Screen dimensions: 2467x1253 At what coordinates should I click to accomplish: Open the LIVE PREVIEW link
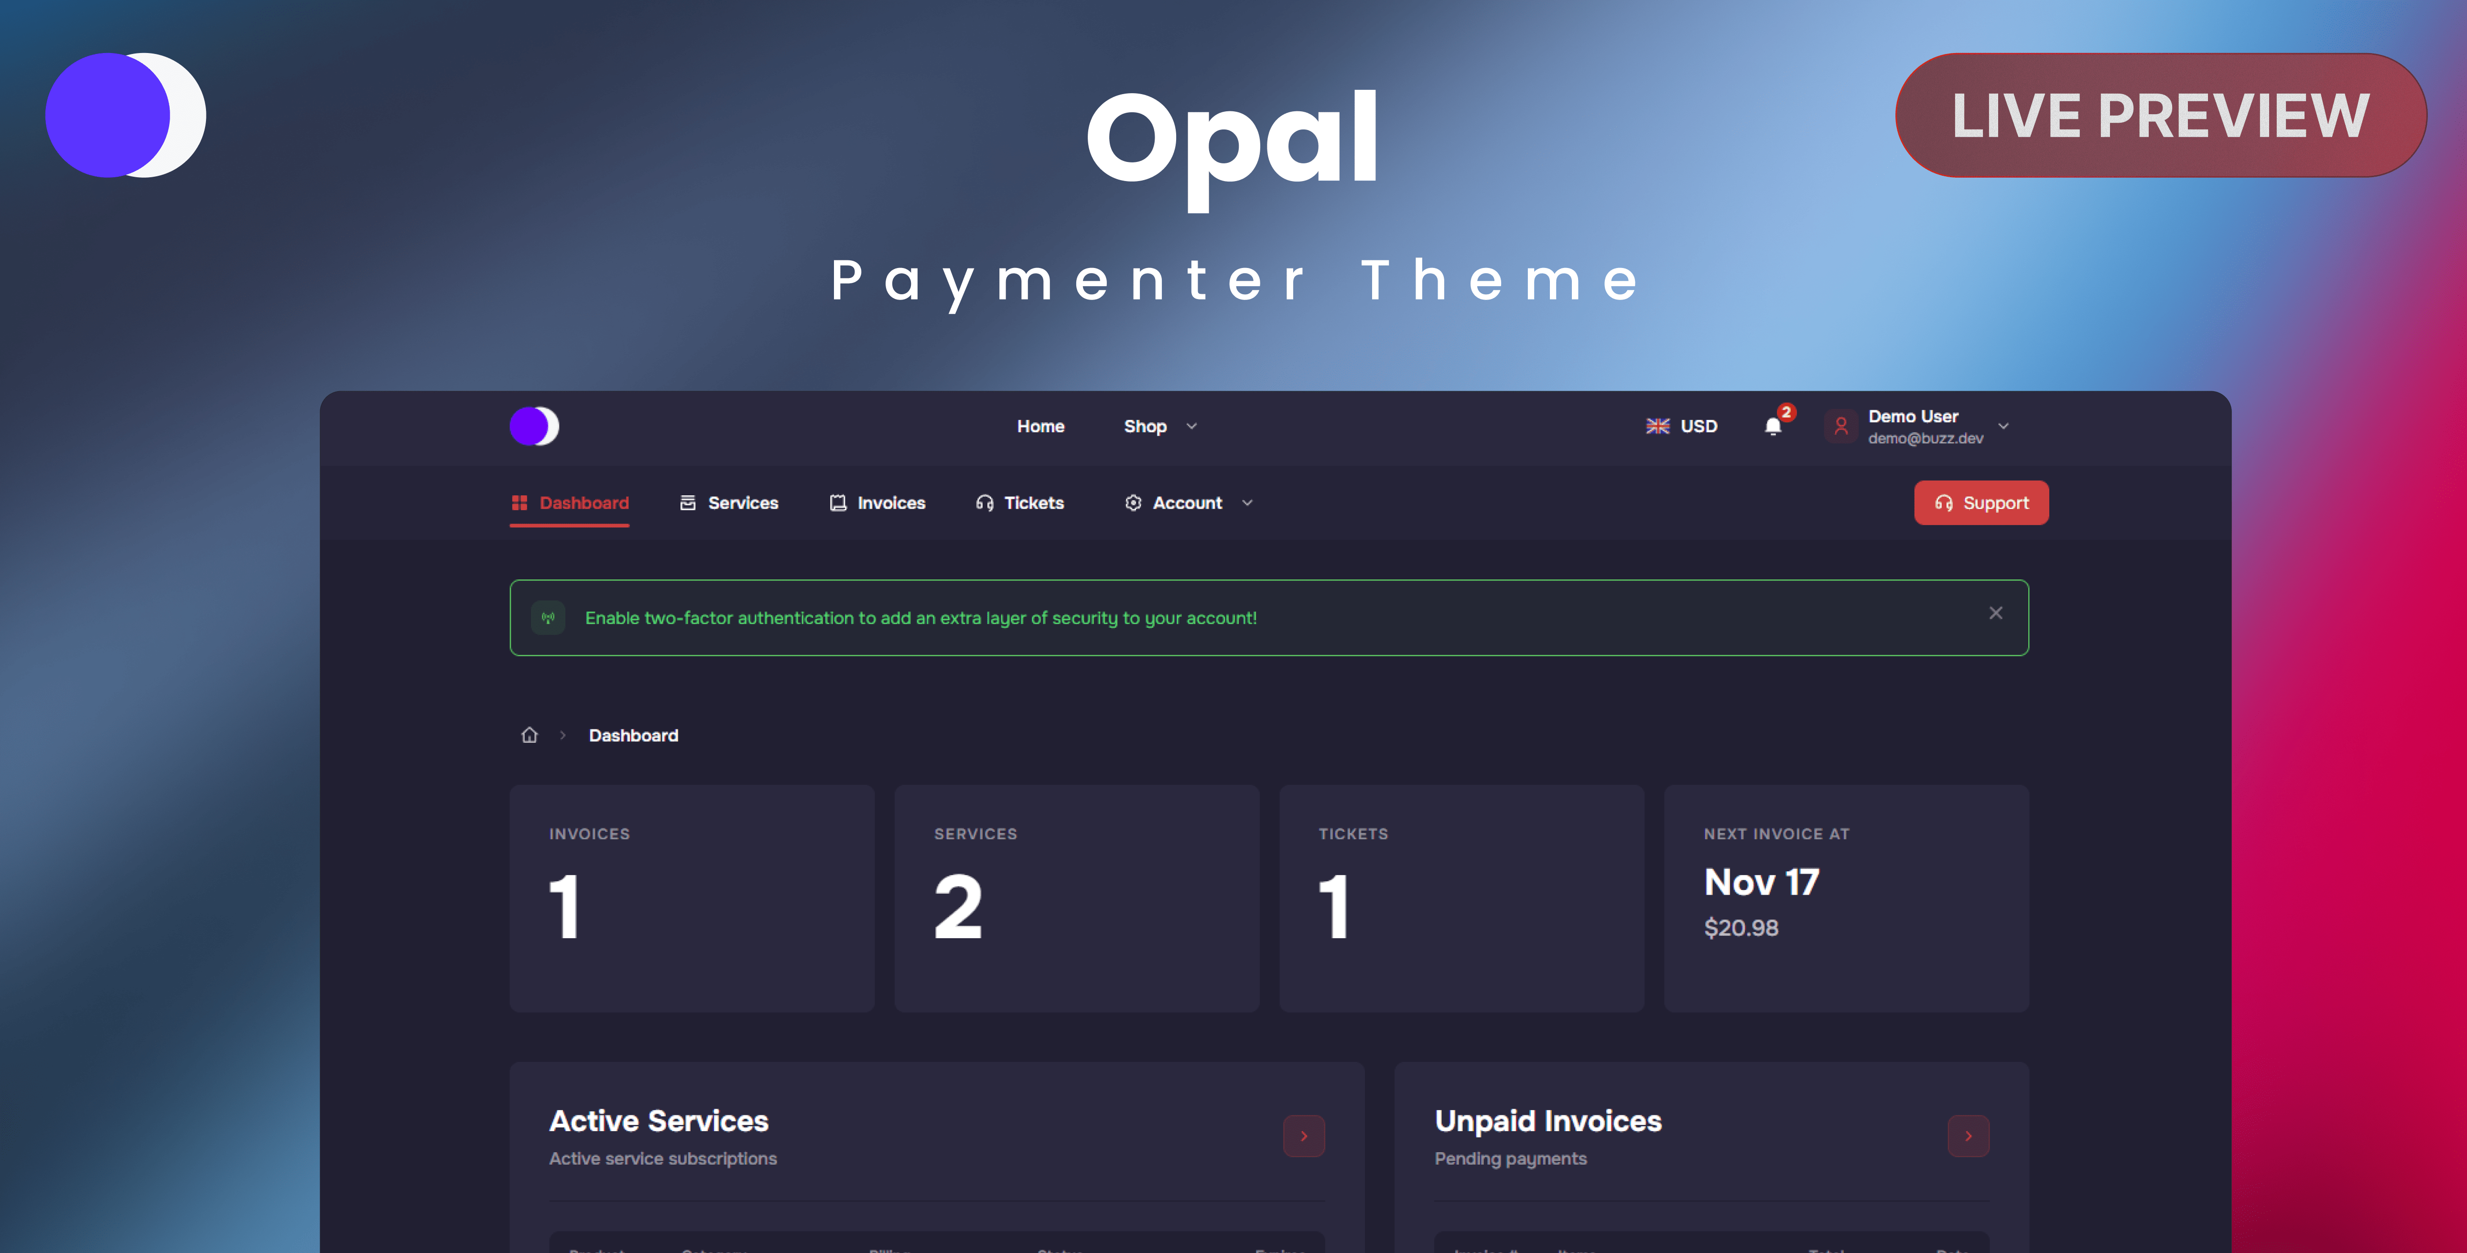(2160, 115)
